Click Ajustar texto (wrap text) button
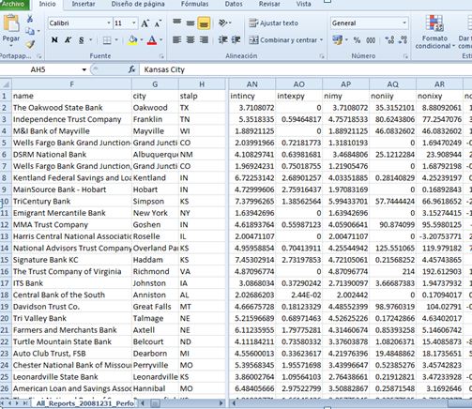Screen dimensions: 472x409 click(x=273, y=23)
